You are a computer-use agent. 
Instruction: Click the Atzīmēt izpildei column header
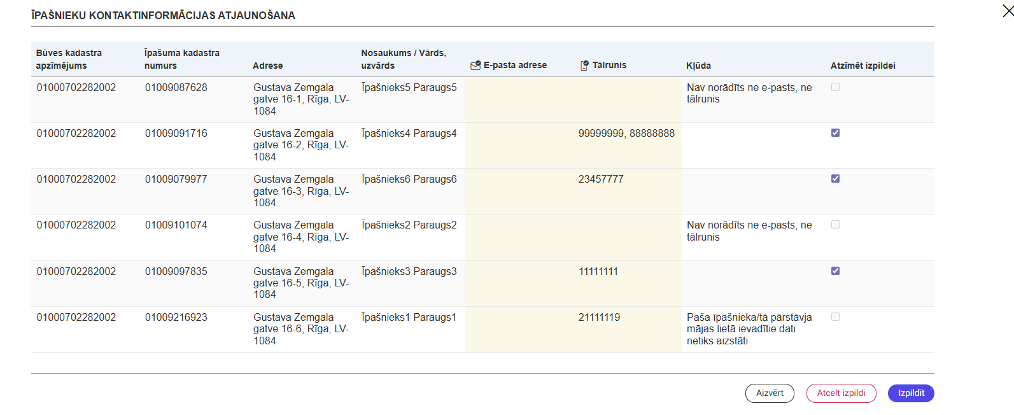(863, 66)
